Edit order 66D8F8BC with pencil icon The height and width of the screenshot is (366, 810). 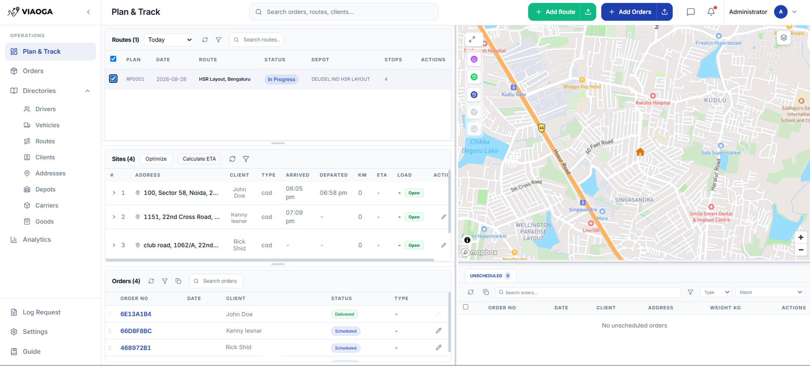coord(439,331)
